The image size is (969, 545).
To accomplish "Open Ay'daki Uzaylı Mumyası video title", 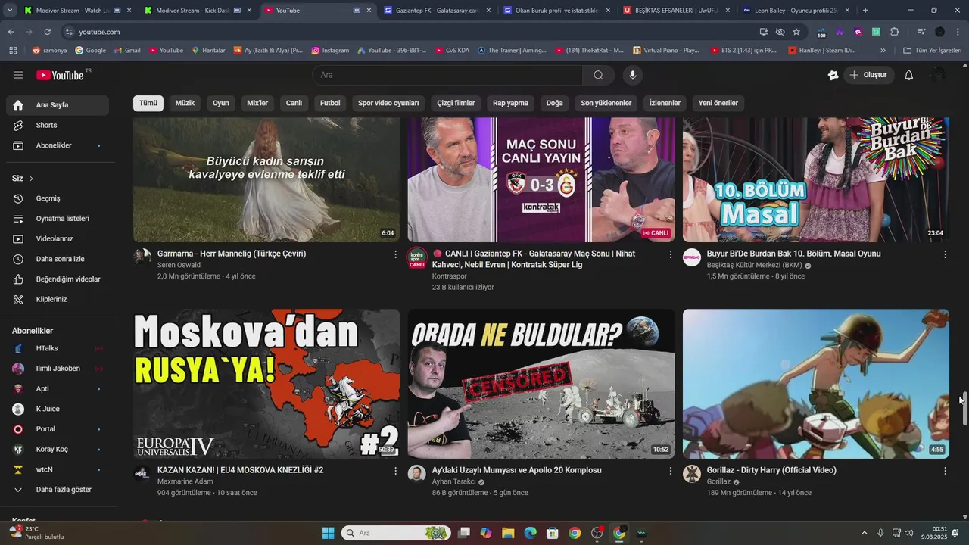I will coord(516,470).
